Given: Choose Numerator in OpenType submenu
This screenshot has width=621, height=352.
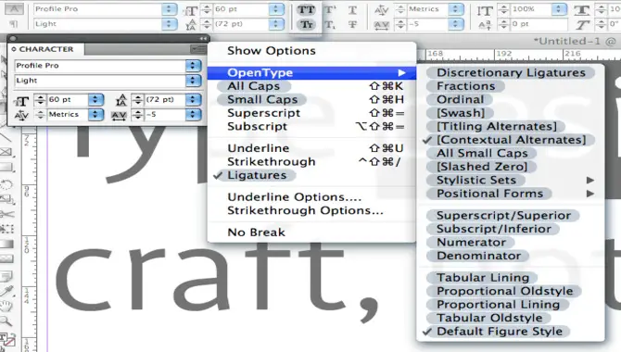Looking at the screenshot, I should coord(471,243).
